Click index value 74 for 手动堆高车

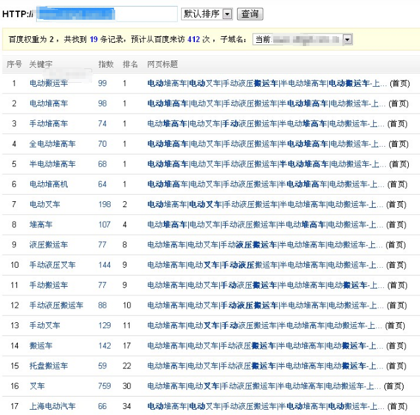[102, 124]
